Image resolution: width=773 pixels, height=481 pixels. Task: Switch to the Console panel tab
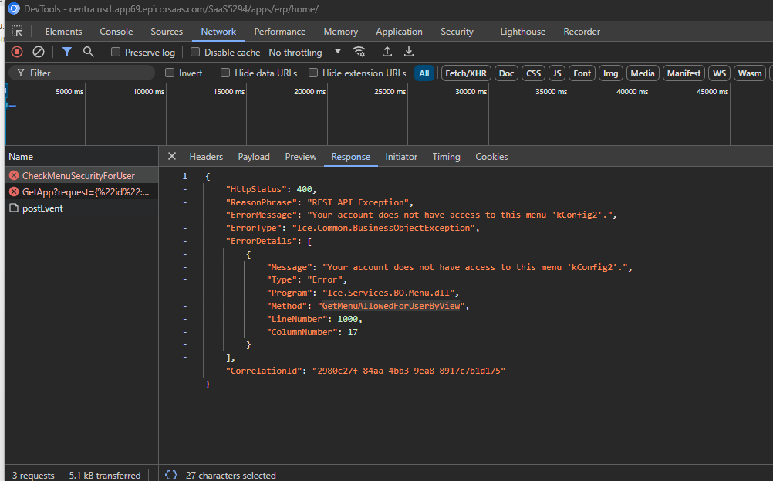[x=116, y=32]
